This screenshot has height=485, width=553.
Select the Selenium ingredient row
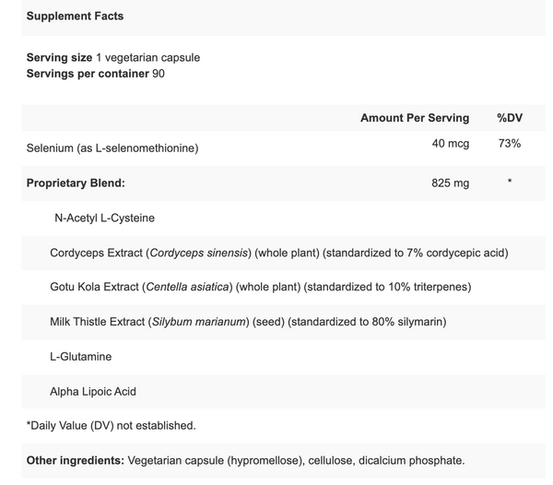click(x=283, y=148)
